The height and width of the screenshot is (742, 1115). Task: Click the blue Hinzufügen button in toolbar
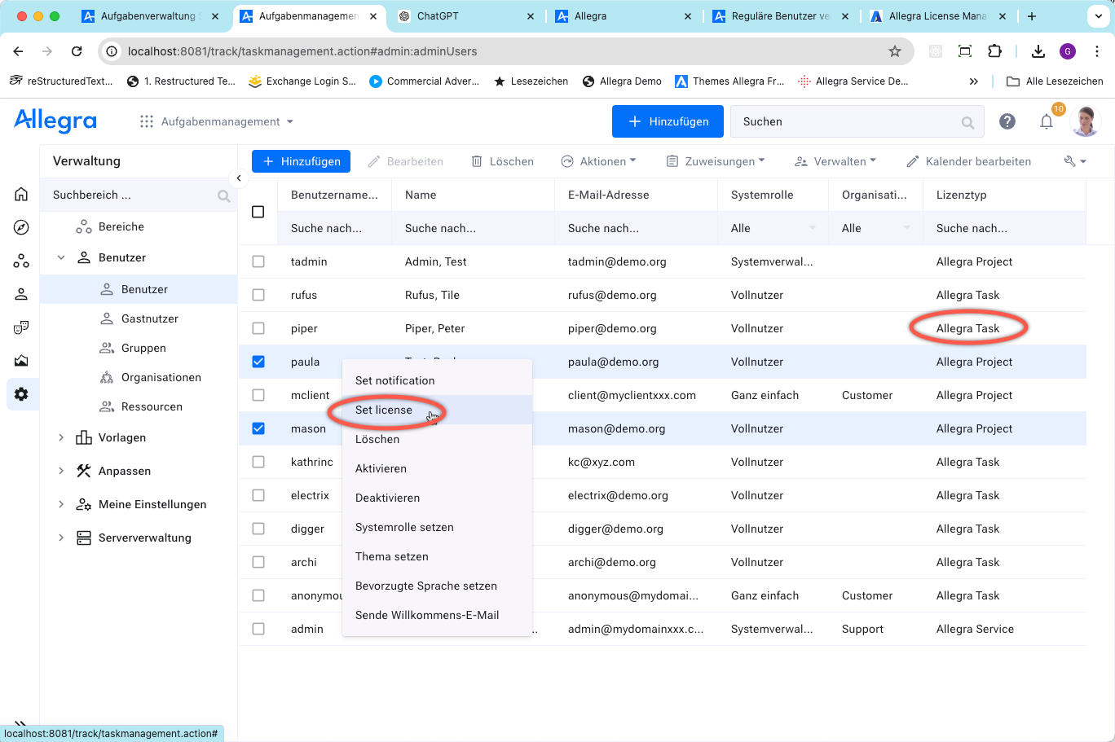(301, 161)
